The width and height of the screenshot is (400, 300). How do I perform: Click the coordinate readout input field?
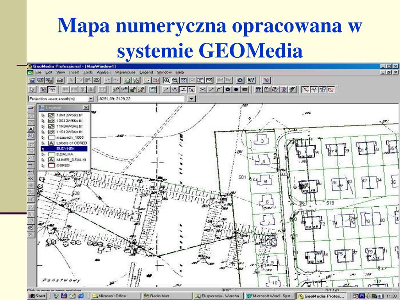tap(141, 99)
